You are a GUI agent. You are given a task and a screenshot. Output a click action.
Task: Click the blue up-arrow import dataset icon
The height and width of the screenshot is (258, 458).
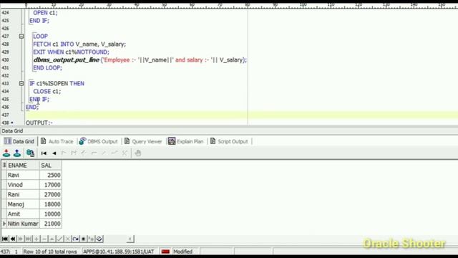(17, 153)
